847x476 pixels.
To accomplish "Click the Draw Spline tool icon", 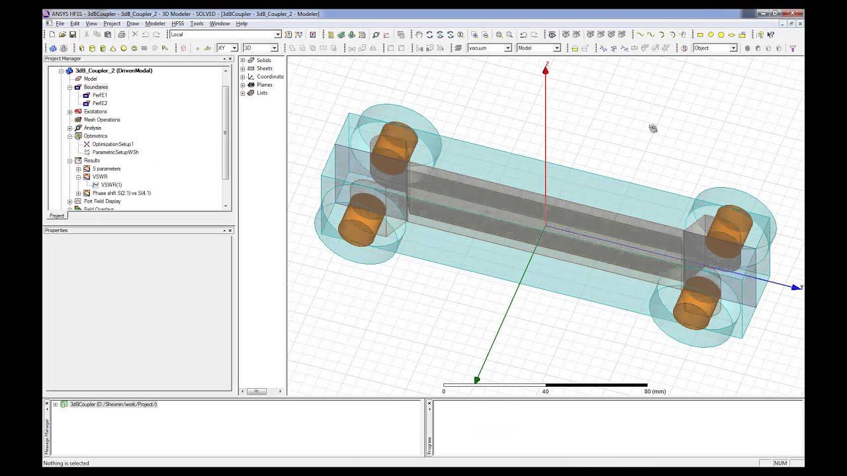I will [x=650, y=34].
